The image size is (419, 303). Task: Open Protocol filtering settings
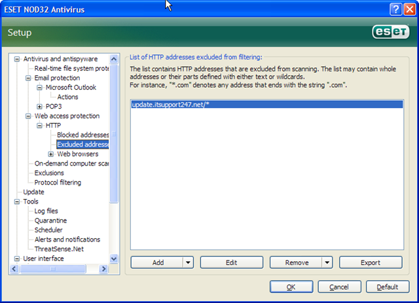[x=58, y=183]
